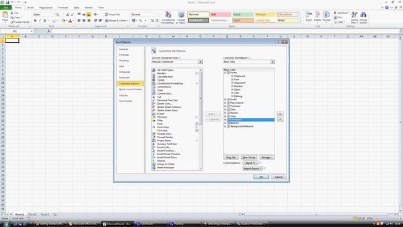The height and width of the screenshot is (227, 403).
Task: Open the green File tab
Action: pos(6,8)
